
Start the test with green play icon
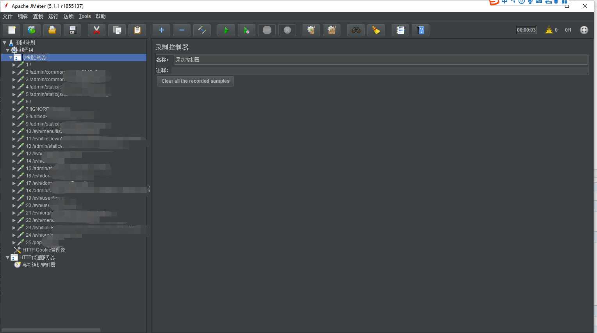(226, 30)
